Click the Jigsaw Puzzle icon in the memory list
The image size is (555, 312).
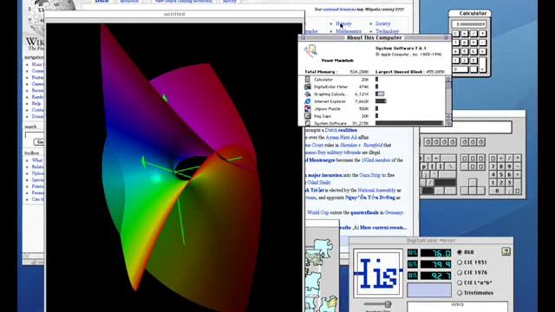click(308, 108)
